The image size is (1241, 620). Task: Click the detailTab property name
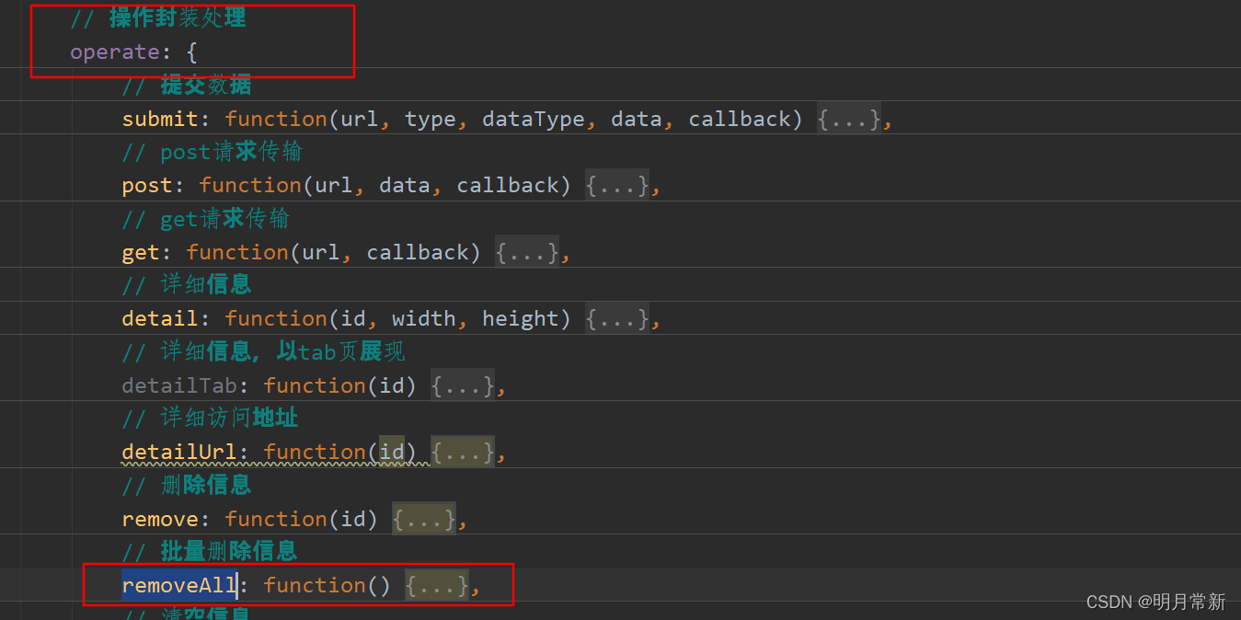click(x=179, y=385)
